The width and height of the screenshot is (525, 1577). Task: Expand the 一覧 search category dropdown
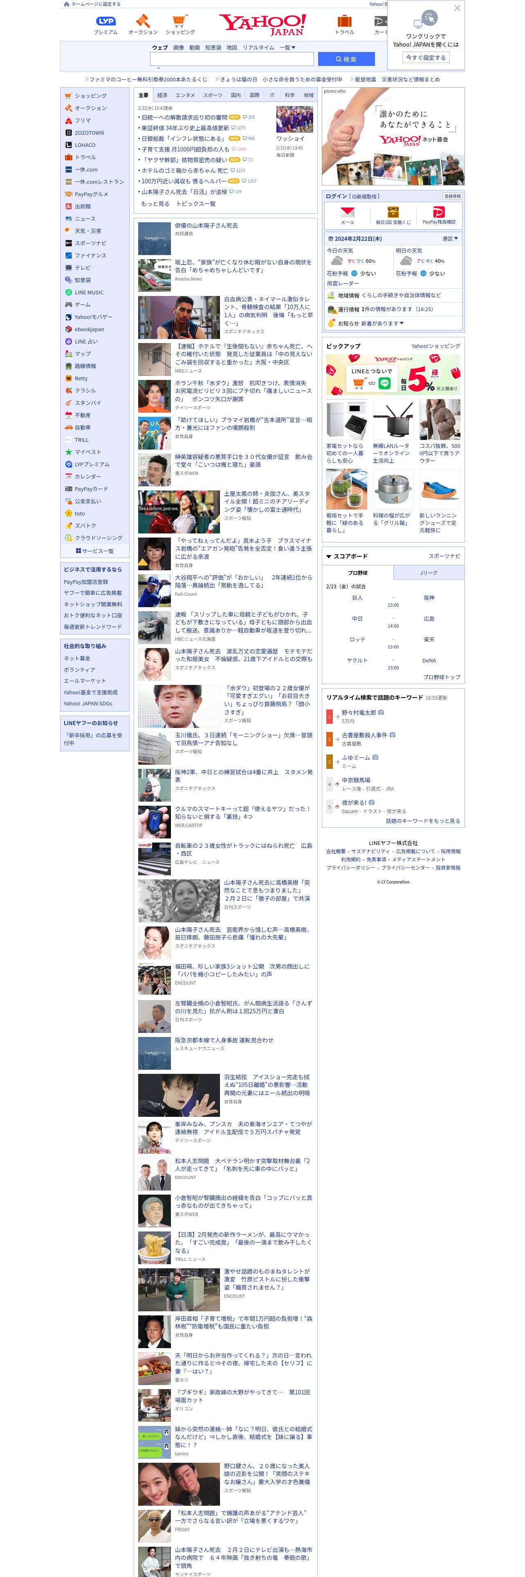(287, 48)
